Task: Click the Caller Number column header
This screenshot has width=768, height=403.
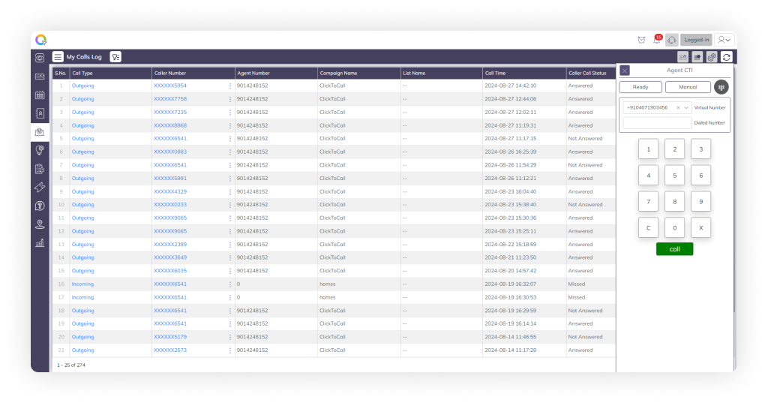Action: coord(170,74)
